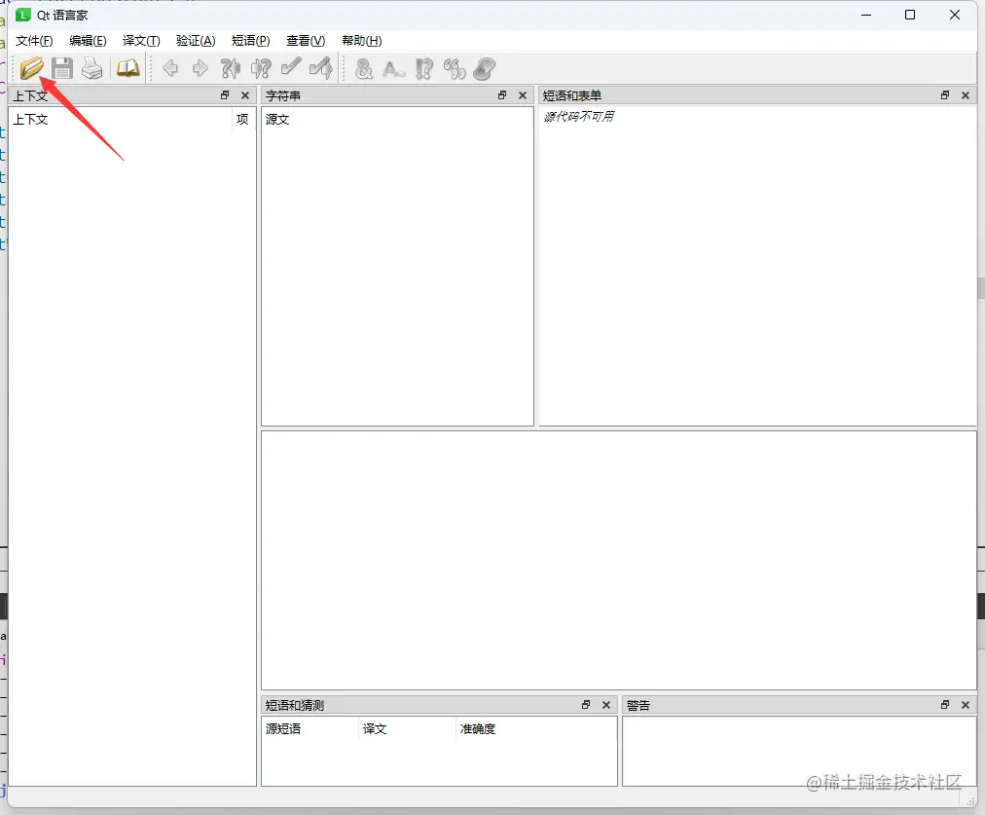Float the 警告 panel
This screenshot has width=985, height=815.
pos(945,704)
